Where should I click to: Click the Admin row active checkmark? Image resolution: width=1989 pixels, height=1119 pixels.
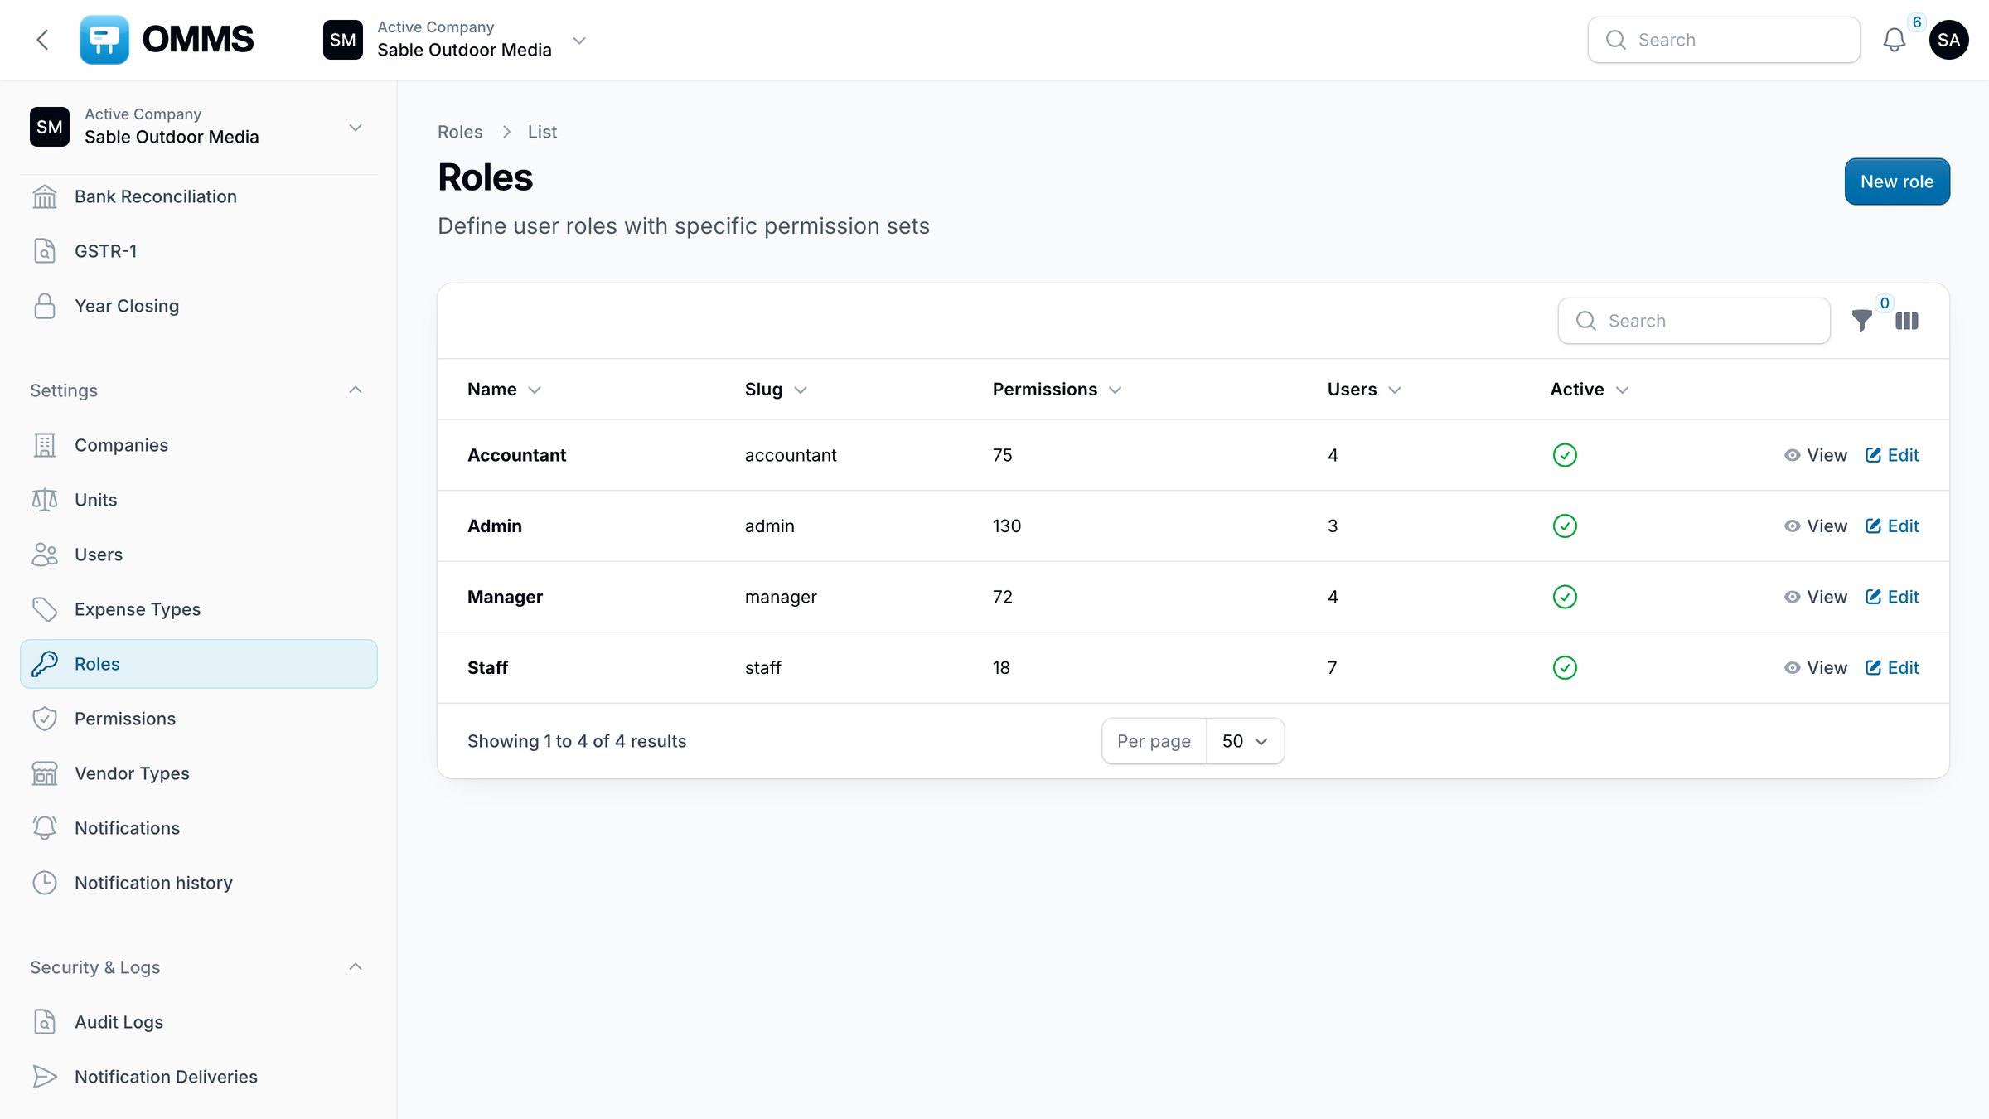point(1564,526)
